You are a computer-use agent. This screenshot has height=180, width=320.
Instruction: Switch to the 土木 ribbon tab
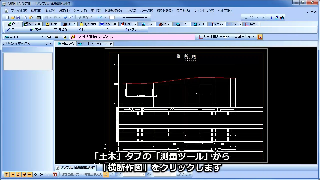[51, 24]
